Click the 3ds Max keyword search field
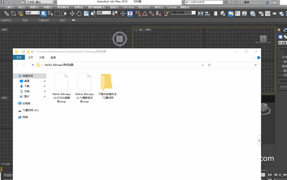 (204, 2)
